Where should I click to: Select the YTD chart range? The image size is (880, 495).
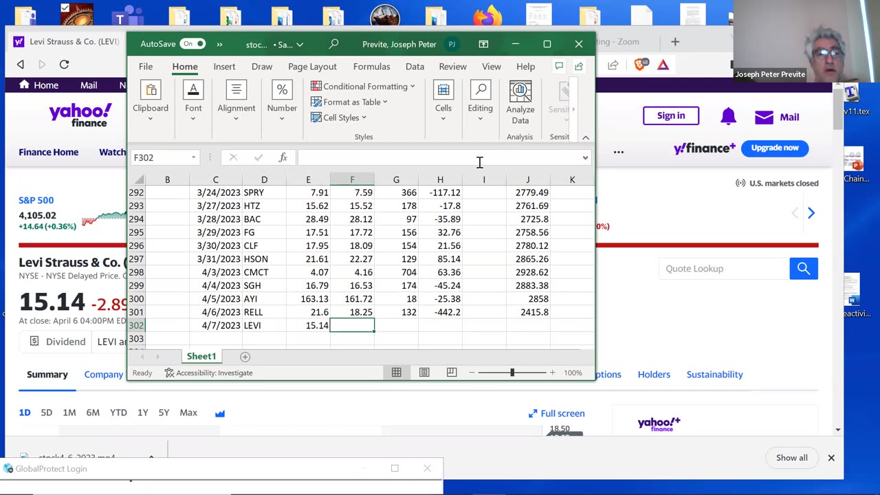point(118,412)
